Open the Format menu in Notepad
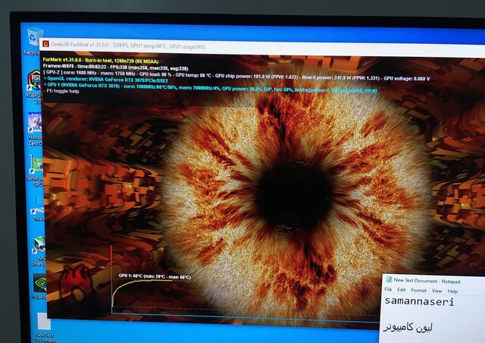Image resolution: width=485 pixels, height=343 pixels. [x=418, y=291]
